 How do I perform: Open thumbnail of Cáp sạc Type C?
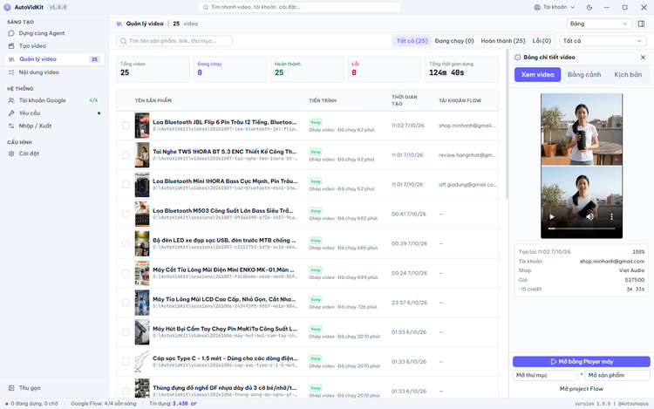[x=142, y=361]
